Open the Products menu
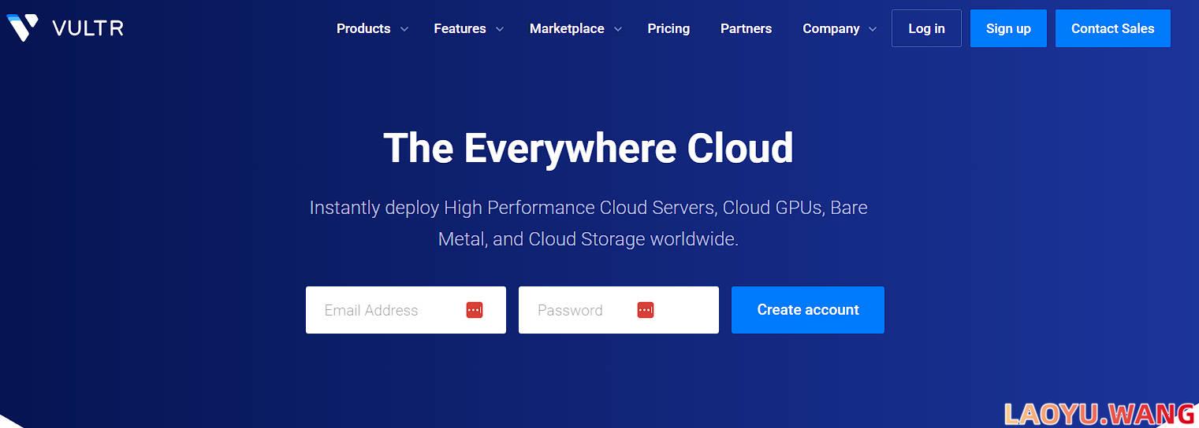This screenshot has height=428, width=1199. click(363, 28)
